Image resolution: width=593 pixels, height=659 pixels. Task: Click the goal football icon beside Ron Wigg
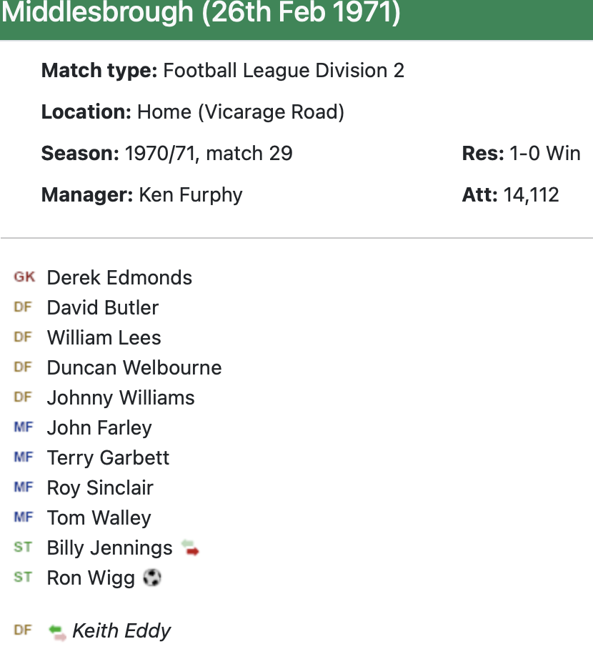(151, 578)
